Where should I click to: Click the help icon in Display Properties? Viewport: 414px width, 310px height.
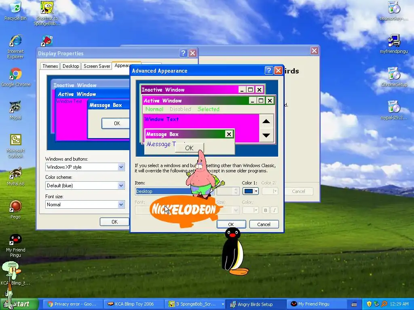(x=183, y=53)
